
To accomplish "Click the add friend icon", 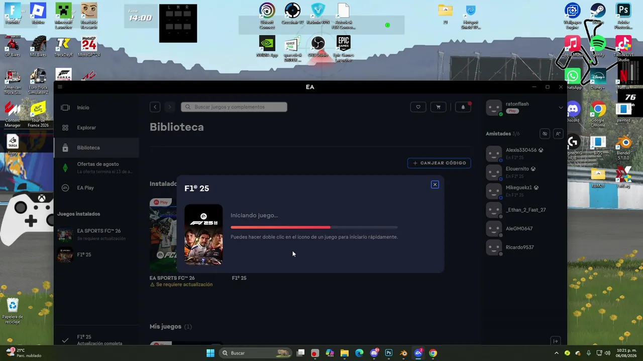I will 558,134.
